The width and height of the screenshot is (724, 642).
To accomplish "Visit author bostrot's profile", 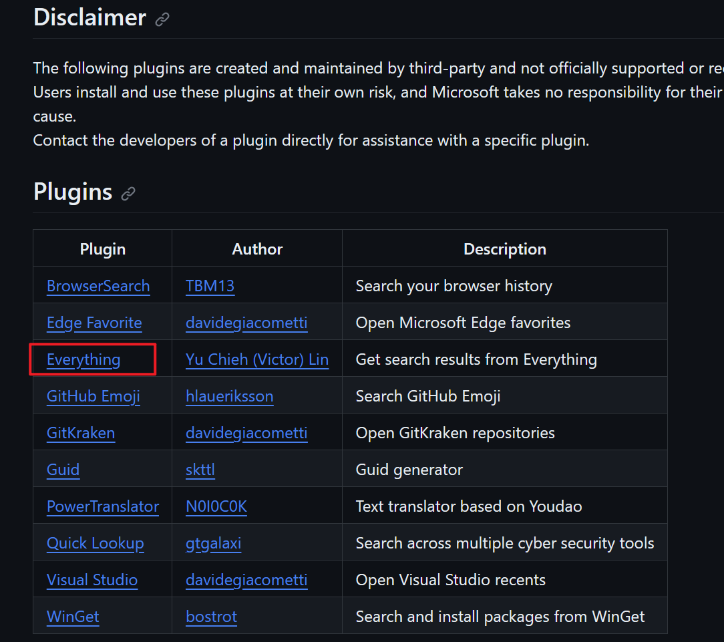I will point(212,617).
